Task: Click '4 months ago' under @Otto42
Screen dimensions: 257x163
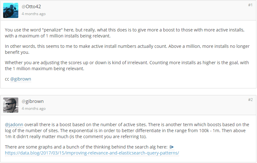Action: pos(34,14)
